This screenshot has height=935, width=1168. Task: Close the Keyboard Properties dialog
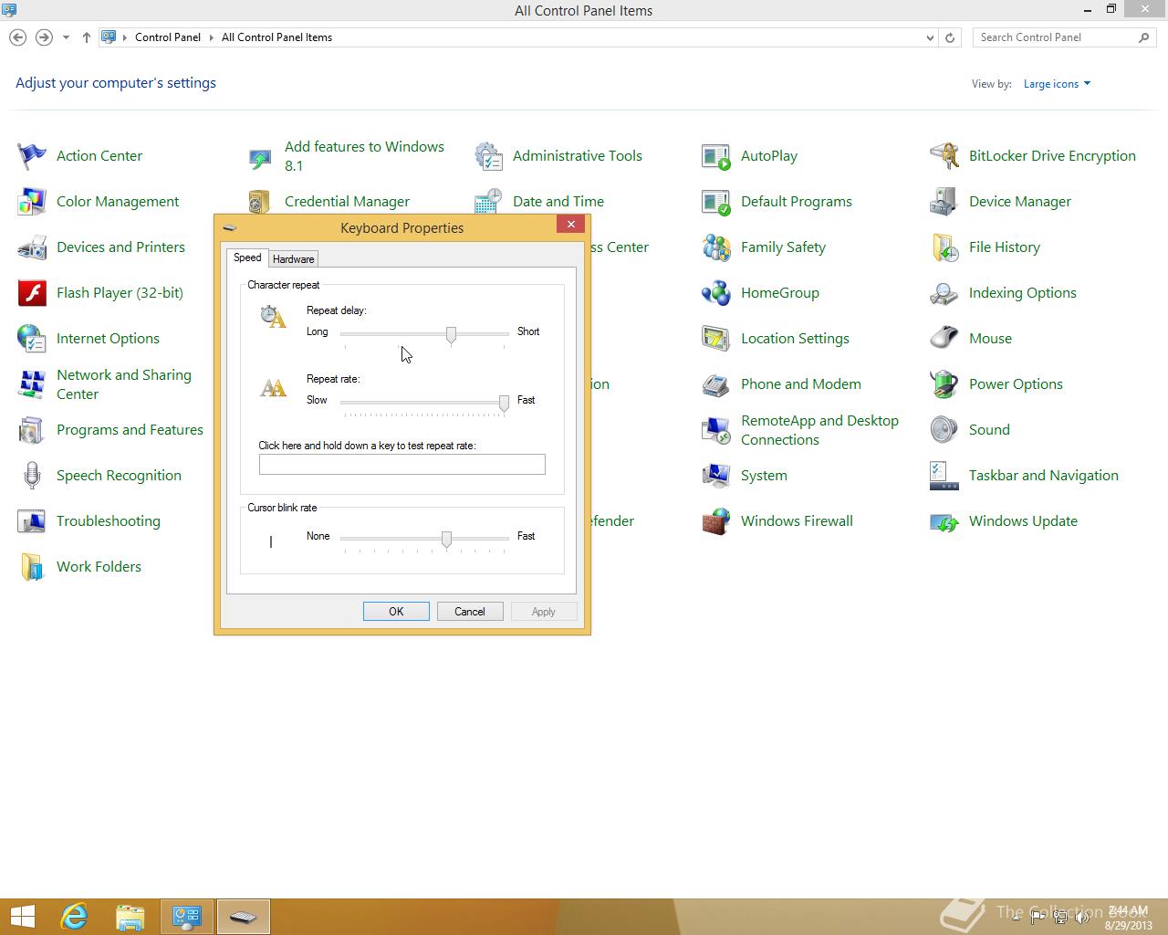coord(571,225)
